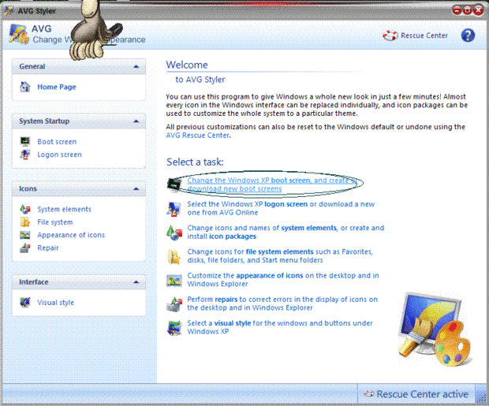This screenshot has height=406, width=489.
Task: Open Rescue Center from the header
Action: (x=424, y=35)
